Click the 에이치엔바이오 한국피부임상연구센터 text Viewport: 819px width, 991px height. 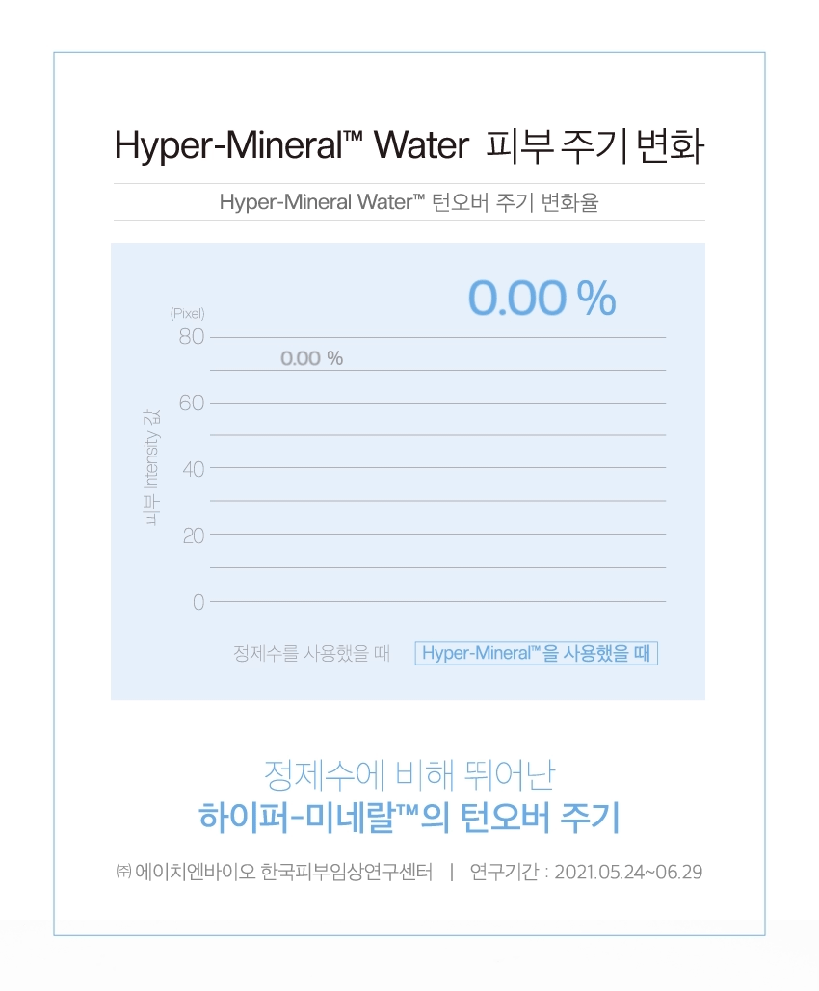284,872
